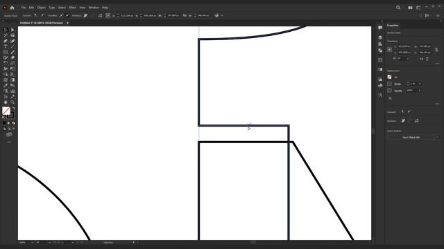Select the Untitled-1 document tab
The width and height of the screenshot is (444, 249).
pos(42,23)
